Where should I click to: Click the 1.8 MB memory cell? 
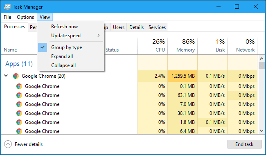pos(183,122)
